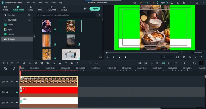Add text with the T+ tool

pyautogui.click(x=48, y=63)
